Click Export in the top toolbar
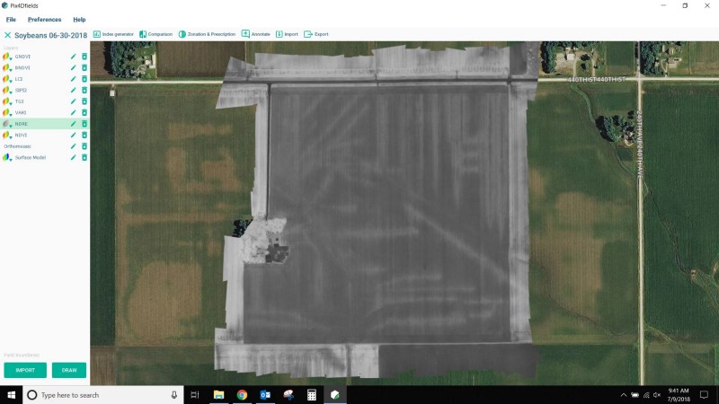 tap(315, 34)
